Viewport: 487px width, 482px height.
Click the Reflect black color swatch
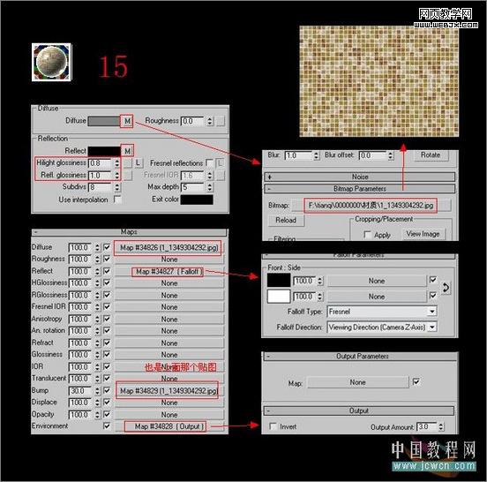[x=104, y=151]
